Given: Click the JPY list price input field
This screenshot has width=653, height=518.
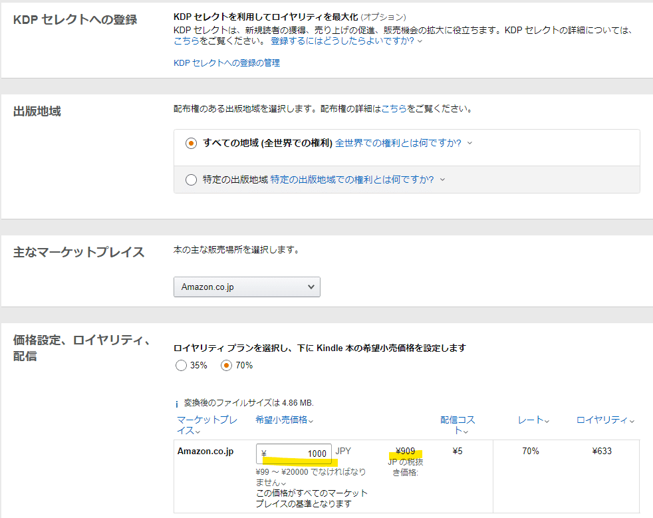Looking at the screenshot, I should point(294,453).
